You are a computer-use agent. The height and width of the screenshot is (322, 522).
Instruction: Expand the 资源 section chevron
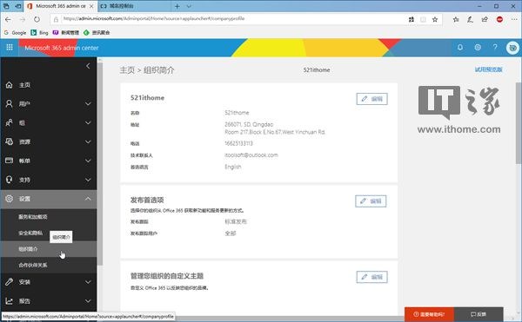click(x=88, y=141)
